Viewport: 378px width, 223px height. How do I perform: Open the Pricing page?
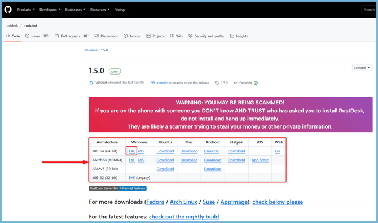[x=120, y=10]
